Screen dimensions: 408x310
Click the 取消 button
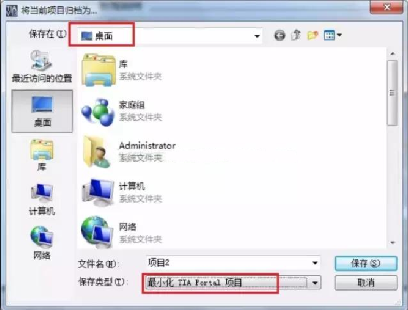click(x=366, y=283)
